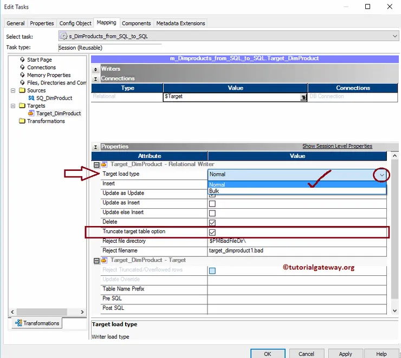Click the Apply button
Screen dimensions: 401x358
pos(346,354)
